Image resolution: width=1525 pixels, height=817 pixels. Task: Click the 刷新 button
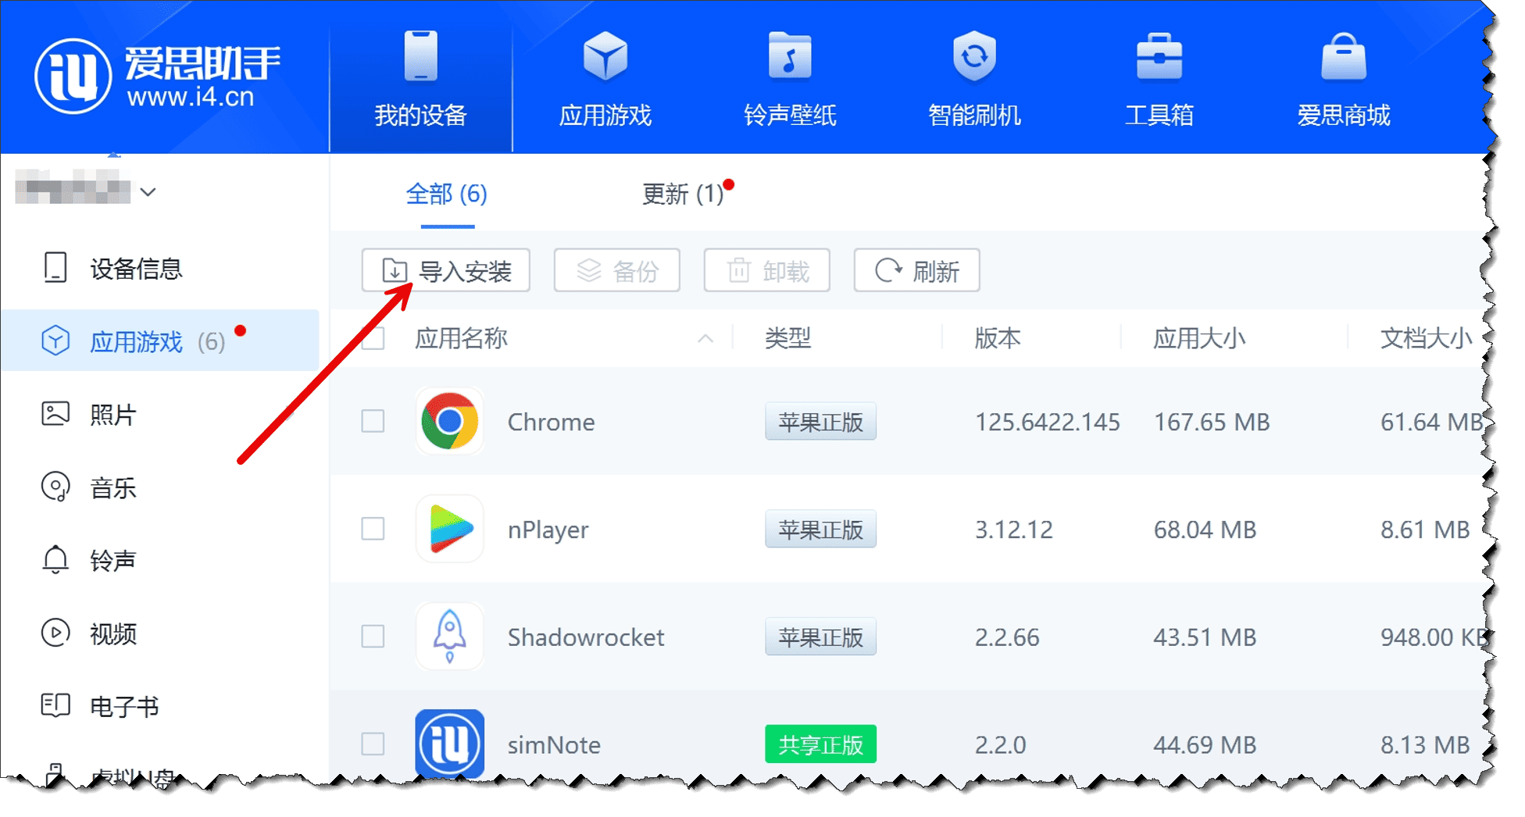tap(917, 270)
